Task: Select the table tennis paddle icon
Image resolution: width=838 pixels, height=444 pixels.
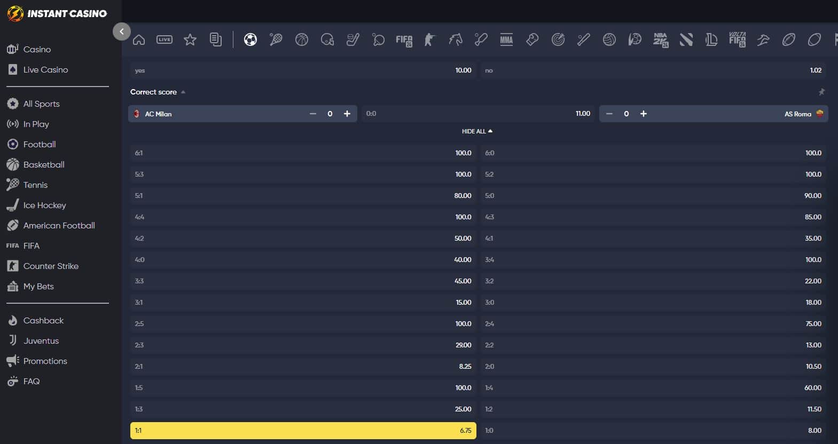Action: point(379,39)
